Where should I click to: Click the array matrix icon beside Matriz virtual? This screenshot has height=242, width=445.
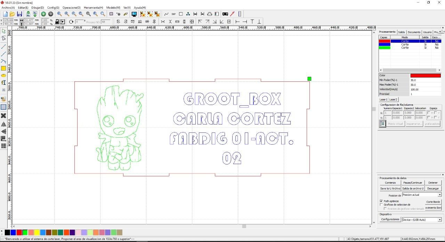(x=382, y=124)
